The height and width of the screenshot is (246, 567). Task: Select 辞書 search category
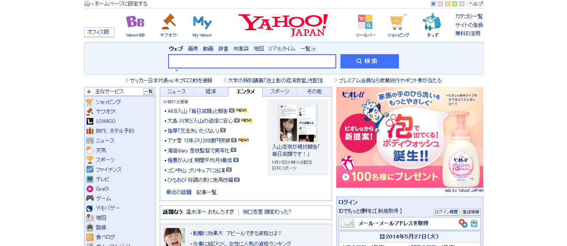tap(223, 49)
